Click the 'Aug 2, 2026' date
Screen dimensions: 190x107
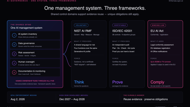pyautogui.click(x=18, y=99)
